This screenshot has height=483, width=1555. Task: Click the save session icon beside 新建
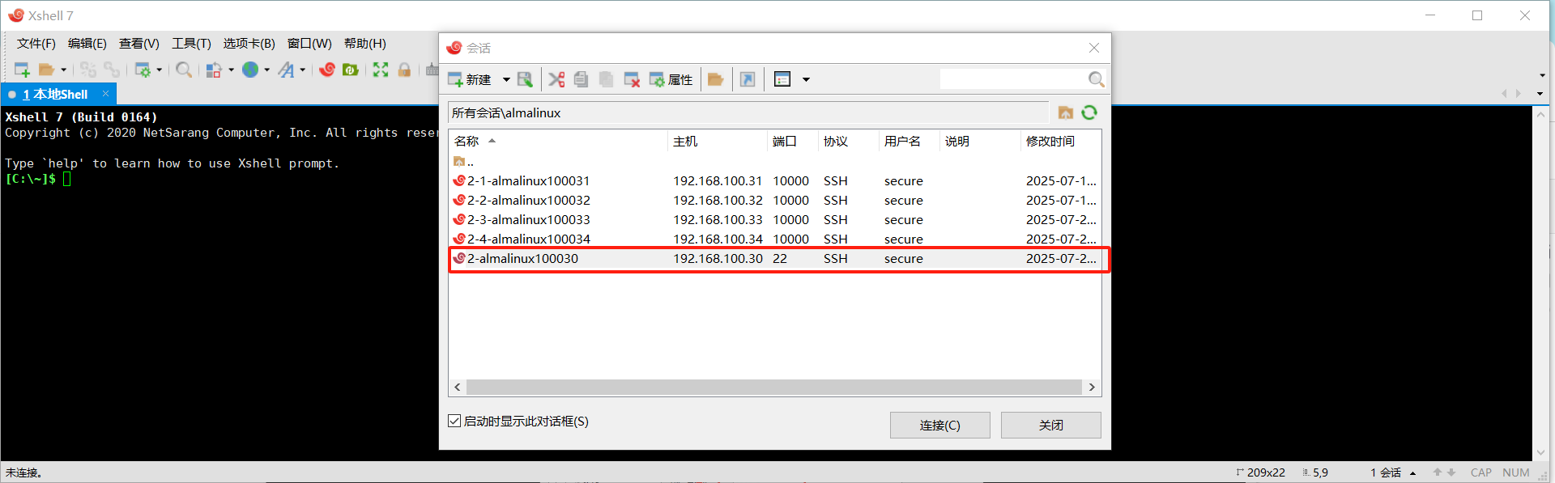525,79
